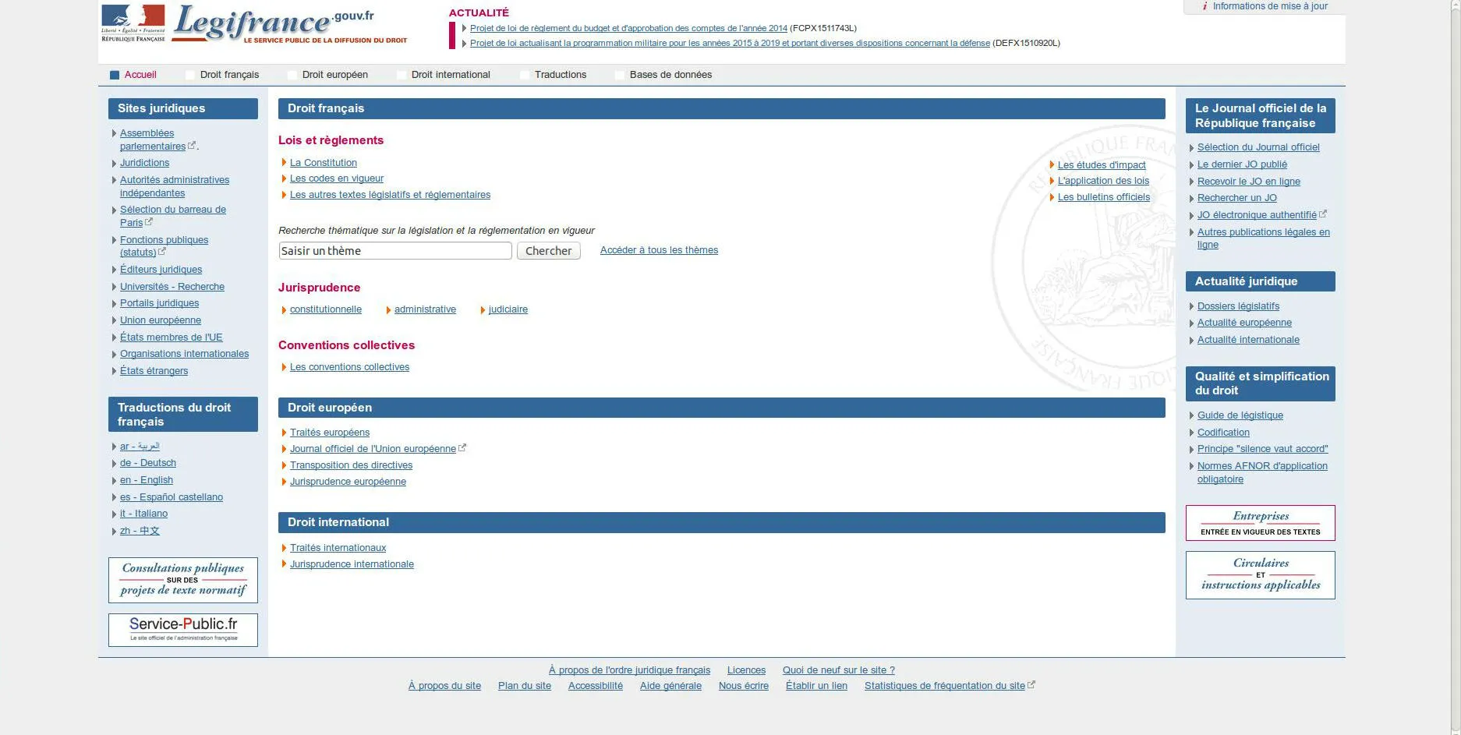Click the Informations de mise à jour info icon
The width and height of the screenshot is (1461, 735).
(x=1205, y=6)
